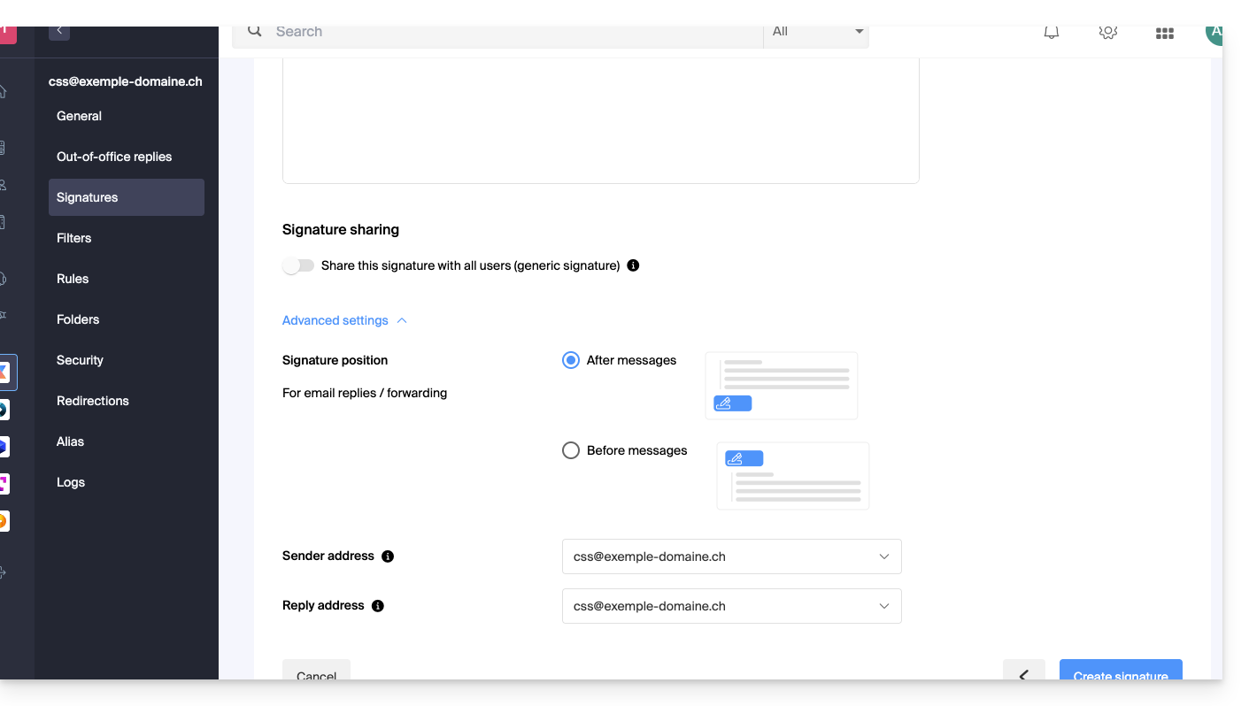Click info icon next to generic signature
The image size is (1249, 706).
click(x=633, y=265)
